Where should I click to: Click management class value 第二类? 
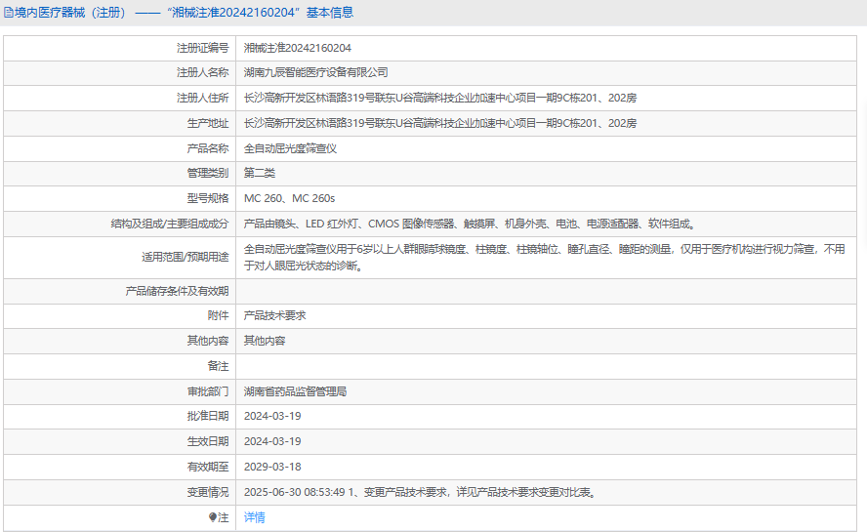[x=260, y=173]
